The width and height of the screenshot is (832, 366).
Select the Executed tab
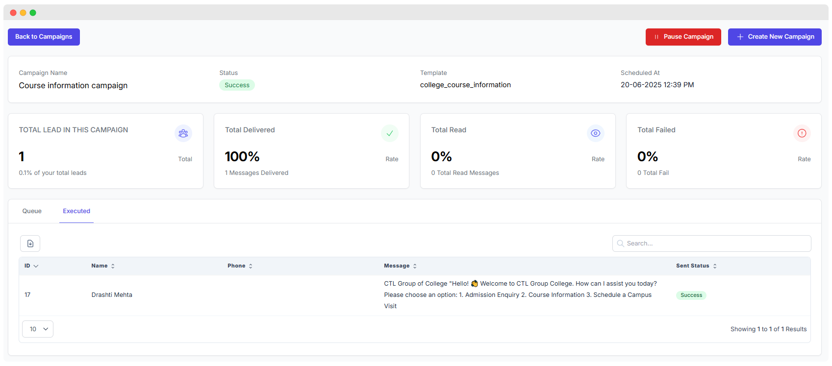[x=76, y=211]
